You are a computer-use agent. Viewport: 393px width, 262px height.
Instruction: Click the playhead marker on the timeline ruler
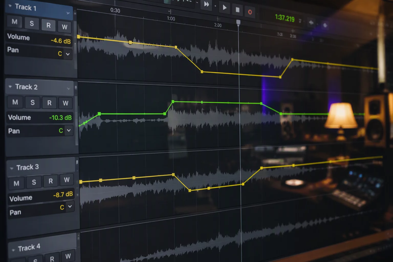[x=238, y=23]
